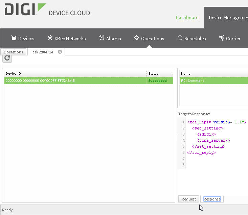
Task: Open the Dashboard page
Action: click(187, 18)
